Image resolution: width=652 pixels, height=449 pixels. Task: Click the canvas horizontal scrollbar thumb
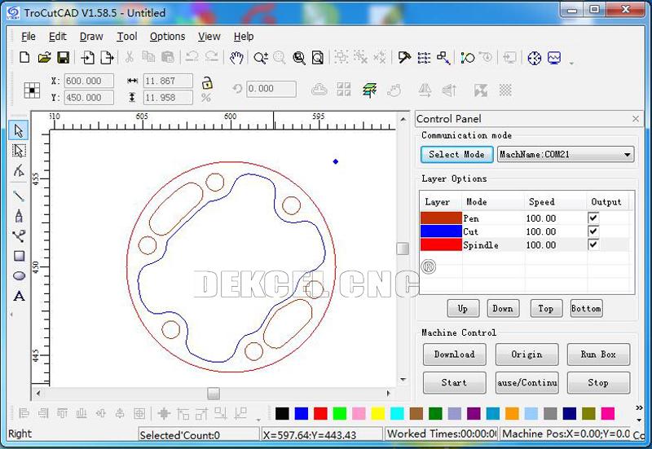click(214, 394)
